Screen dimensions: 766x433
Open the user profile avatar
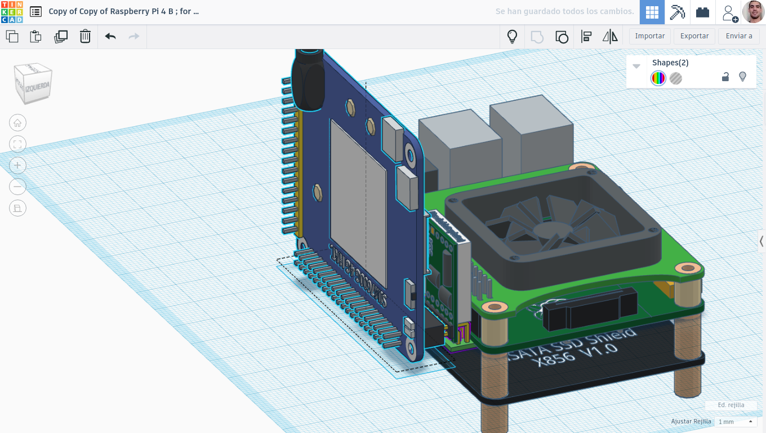click(753, 12)
